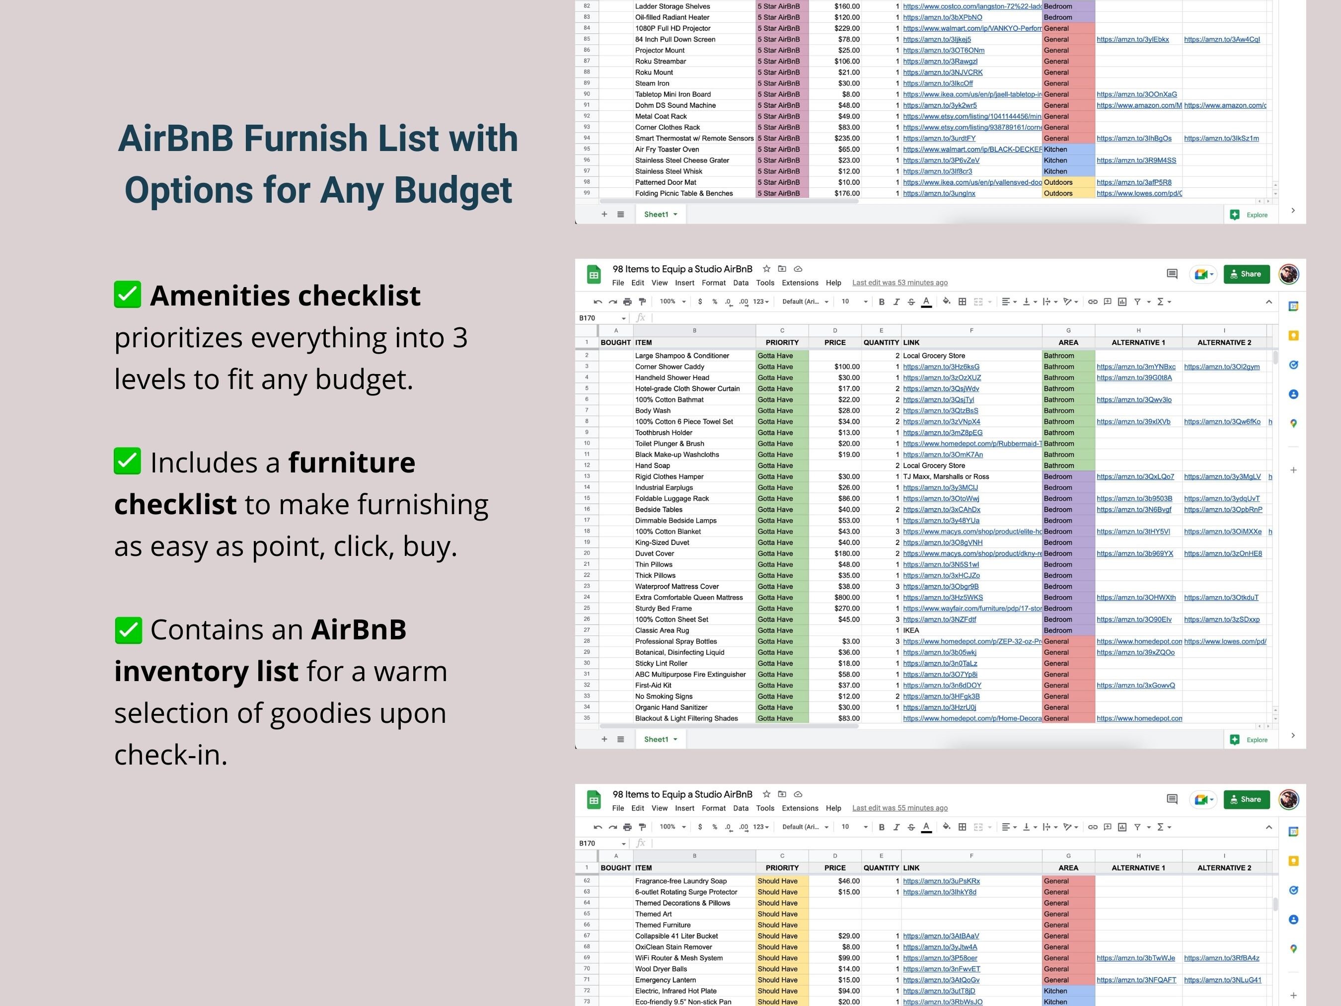Open Format menu in middle spreadsheet
The height and width of the screenshot is (1006, 1341).
pos(714,283)
